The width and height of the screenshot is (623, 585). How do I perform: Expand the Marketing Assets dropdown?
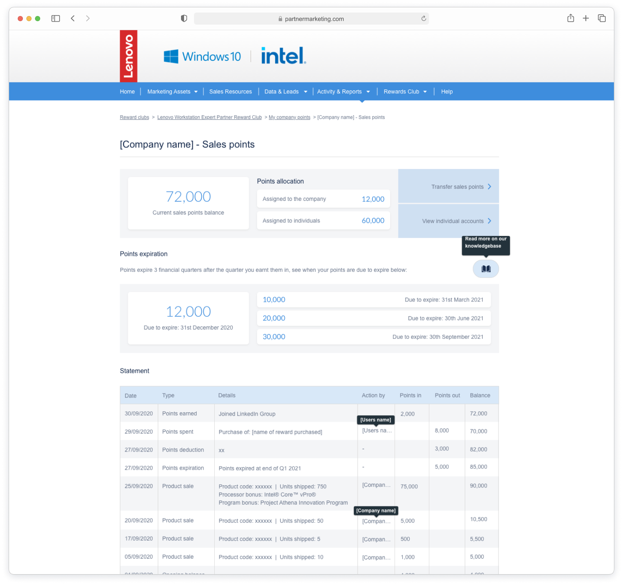click(x=172, y=92)
